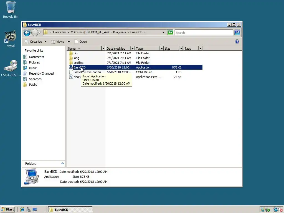The width and height of the screenshot is (284, 213).
Task: Sort by the Tags column header
Action: 191,49
